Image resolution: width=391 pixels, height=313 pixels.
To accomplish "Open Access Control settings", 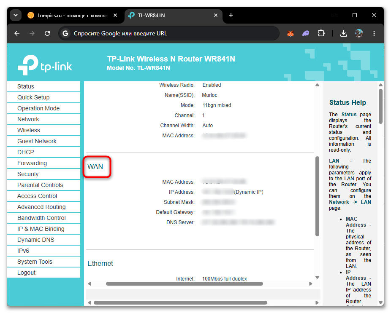I will [43, 196].
